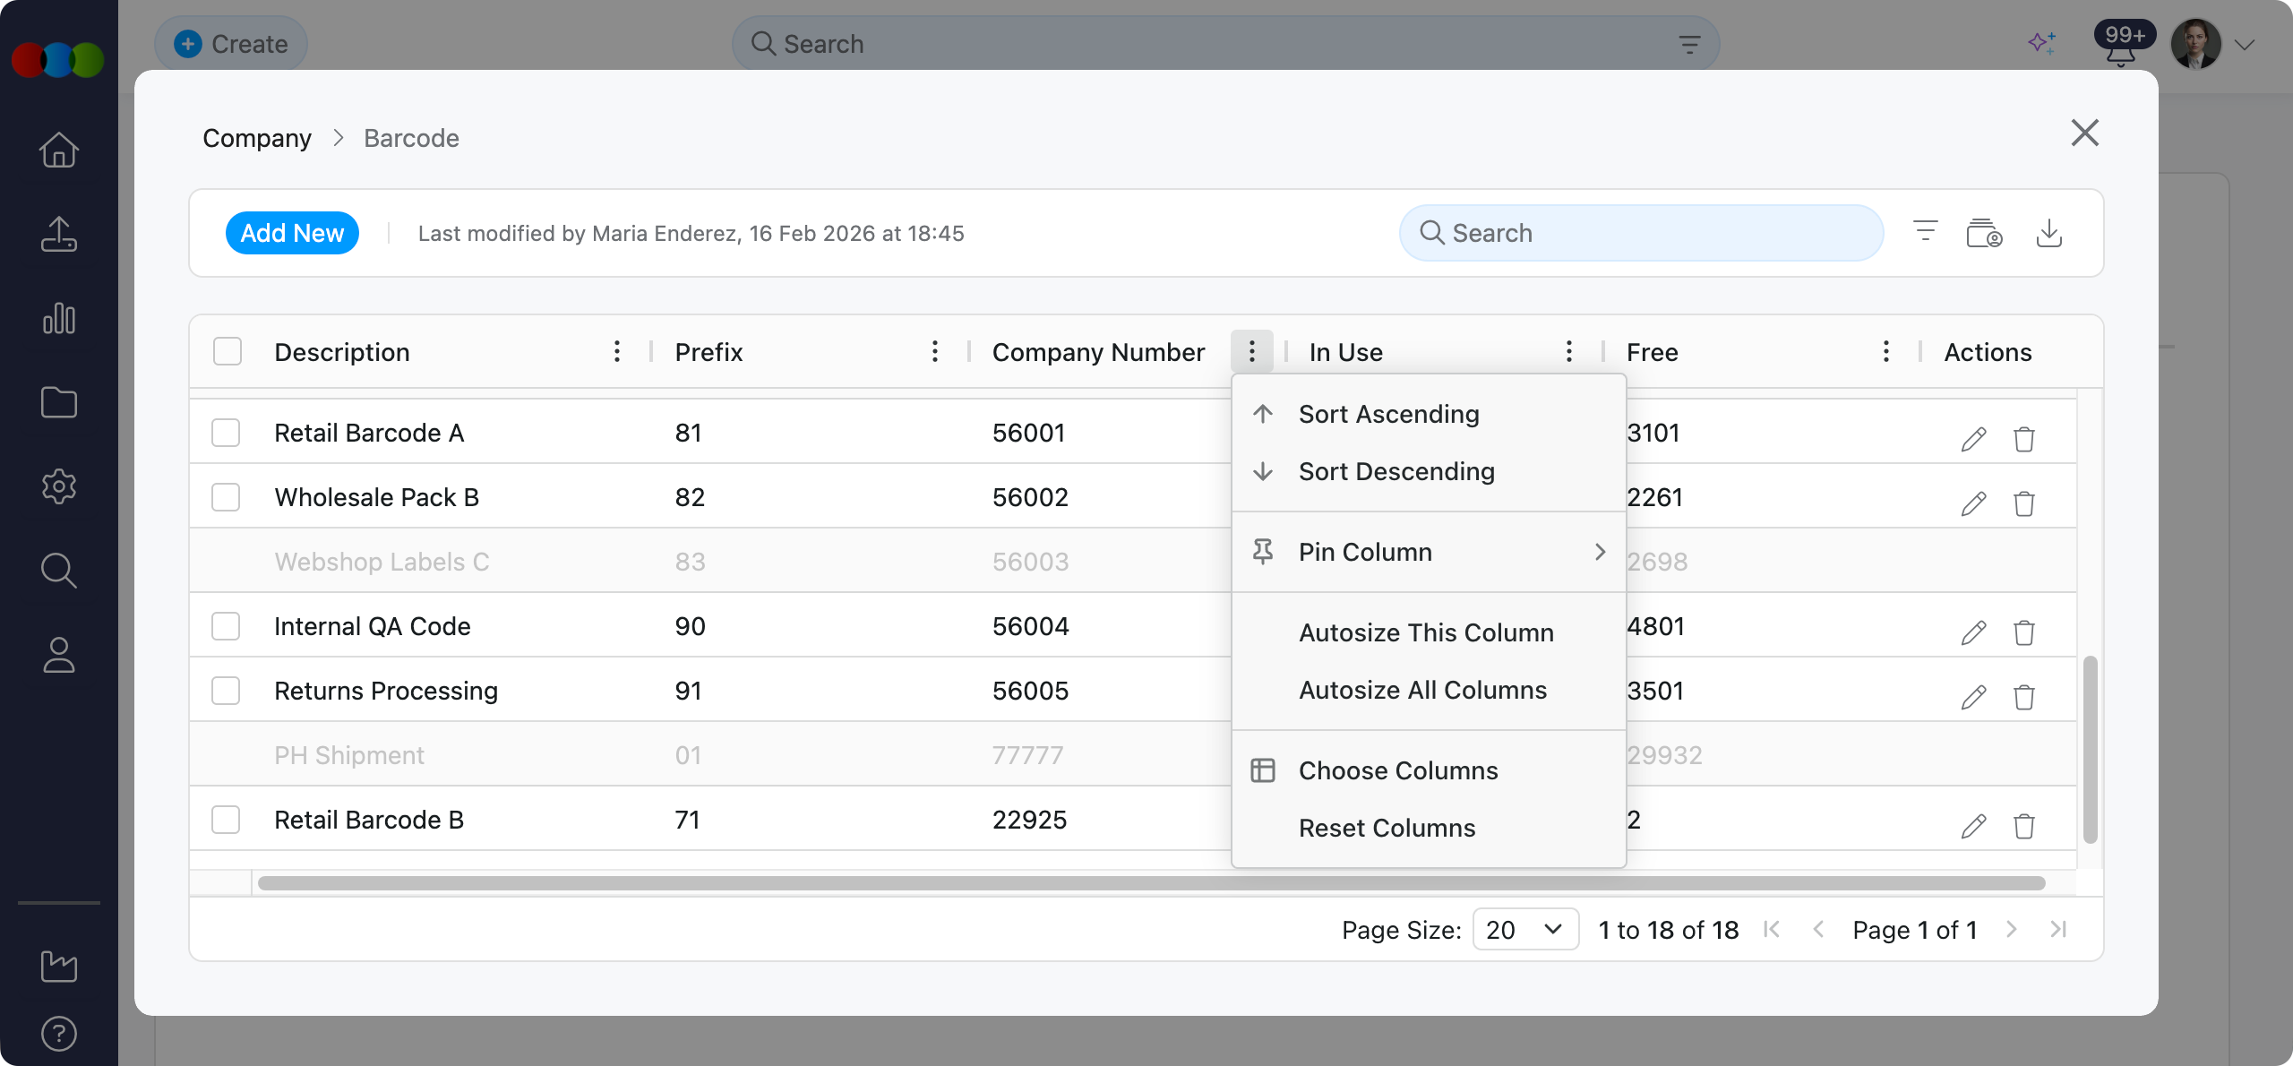Open the Page Size dropdown
The height and width of the screenshot is (1066, 2293).
(1524, 929)
